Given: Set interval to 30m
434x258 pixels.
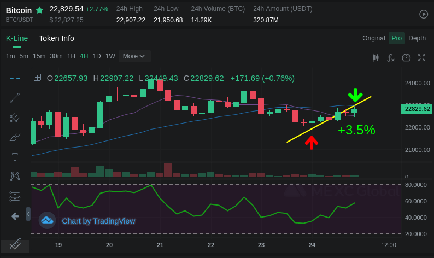Looking at the screenshot, I should pos(56,56).
